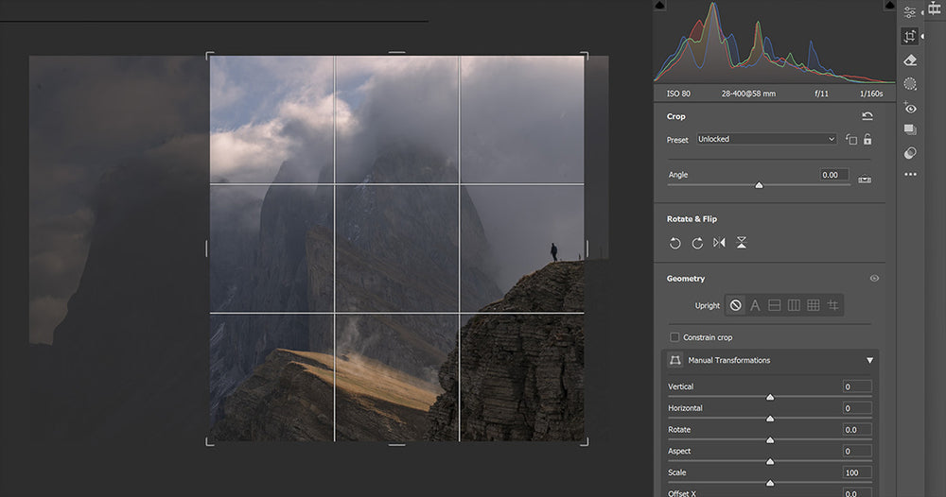Click the 1/160s shutter readout
Screen dimensions: 946x497
pyautogui.click(x=871, y=94)
